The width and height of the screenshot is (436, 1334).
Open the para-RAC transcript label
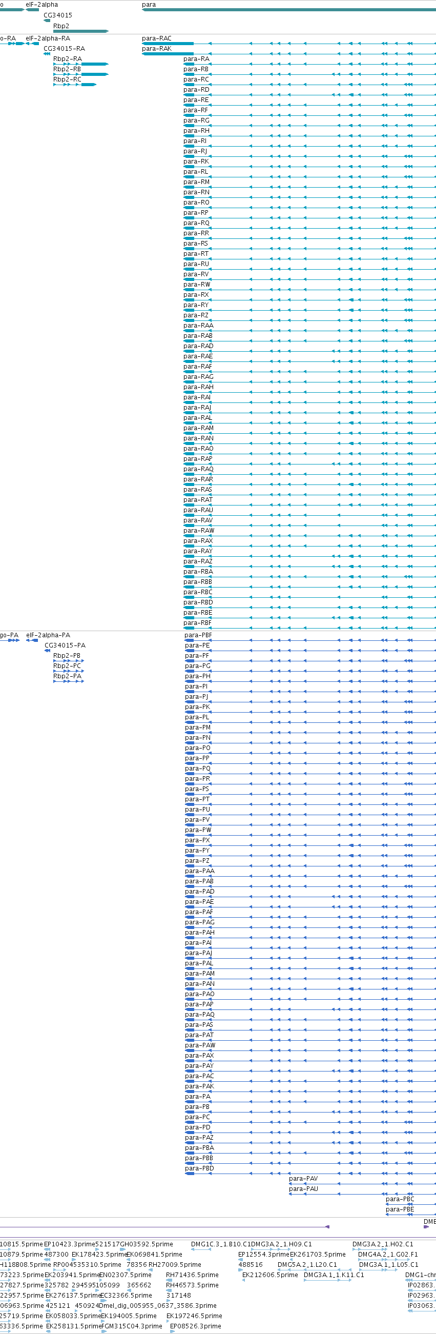pyautogui.click(x=156, y=38)
